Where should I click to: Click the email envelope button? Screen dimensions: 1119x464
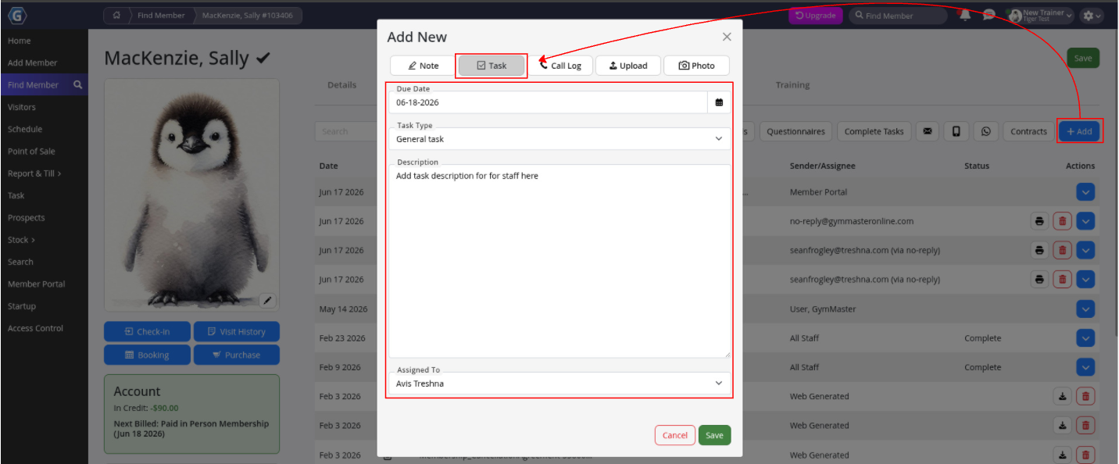(x=927, y=131)
